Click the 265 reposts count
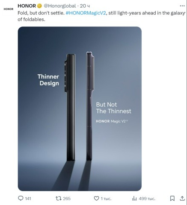This screenshot has width=187, height=205. 67,199
